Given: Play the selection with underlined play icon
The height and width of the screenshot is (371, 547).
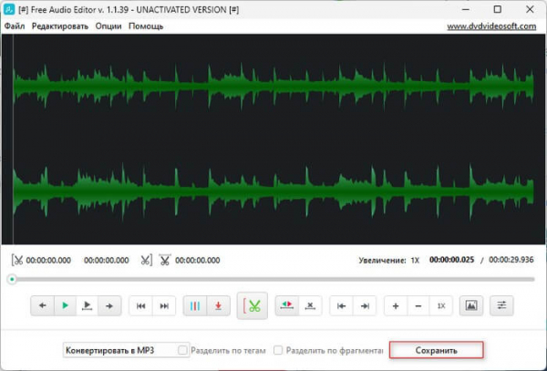Looking at the screenshot, I should tap(88, 305).
